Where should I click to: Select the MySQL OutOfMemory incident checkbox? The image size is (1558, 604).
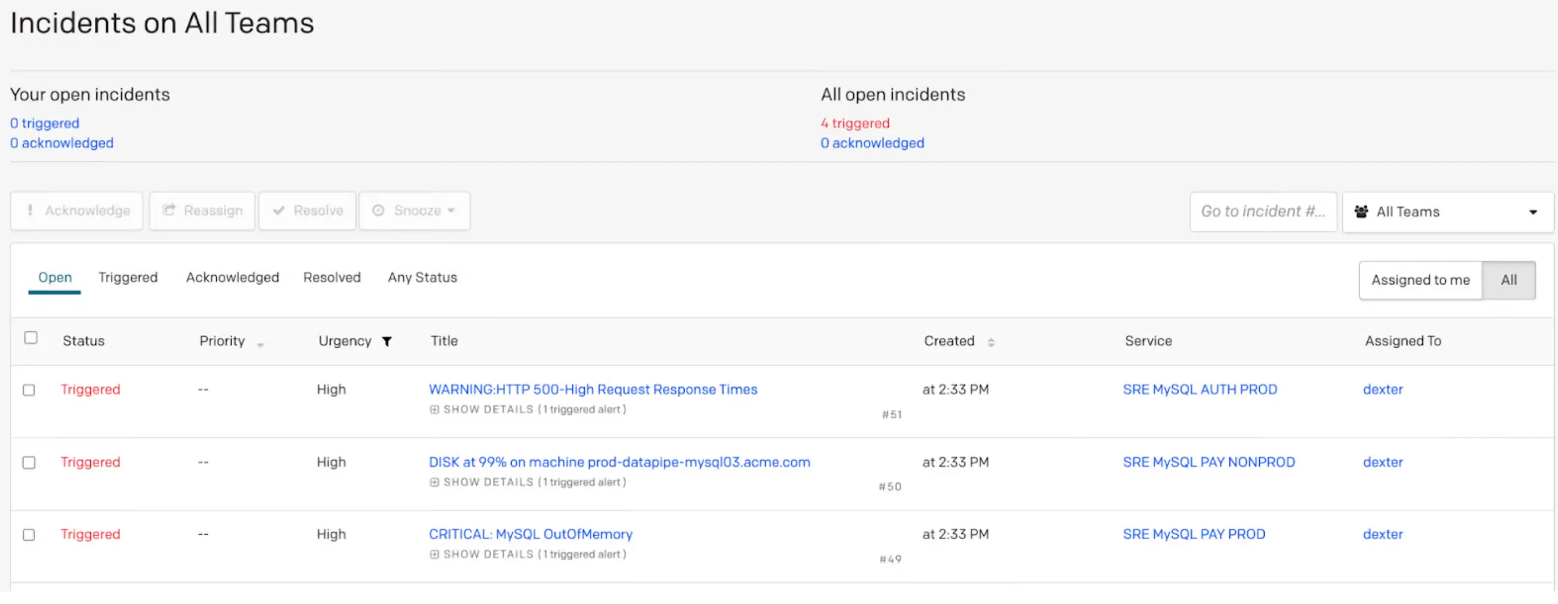(29, 535)
